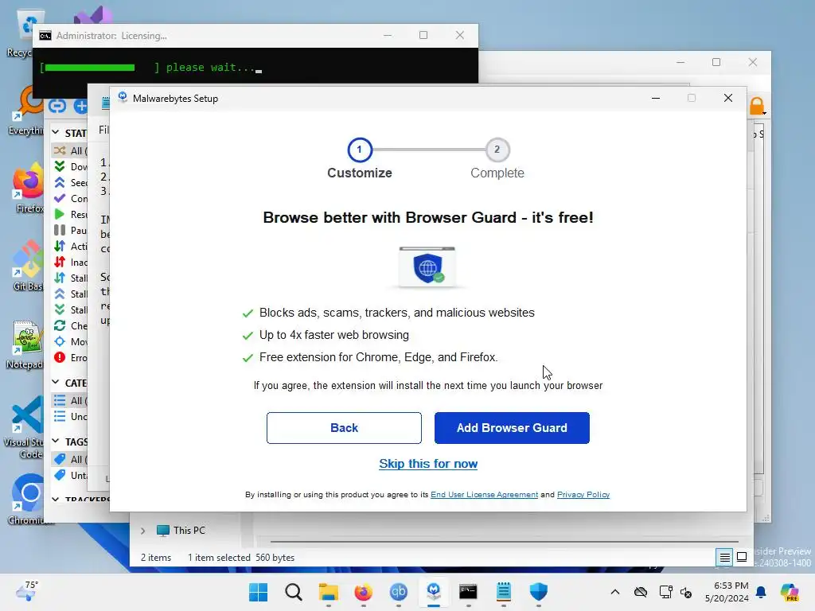Open Git Bash desktop shortcut
Image resolution: width=815 pixels, height=611 pixels.
(28, 266)
